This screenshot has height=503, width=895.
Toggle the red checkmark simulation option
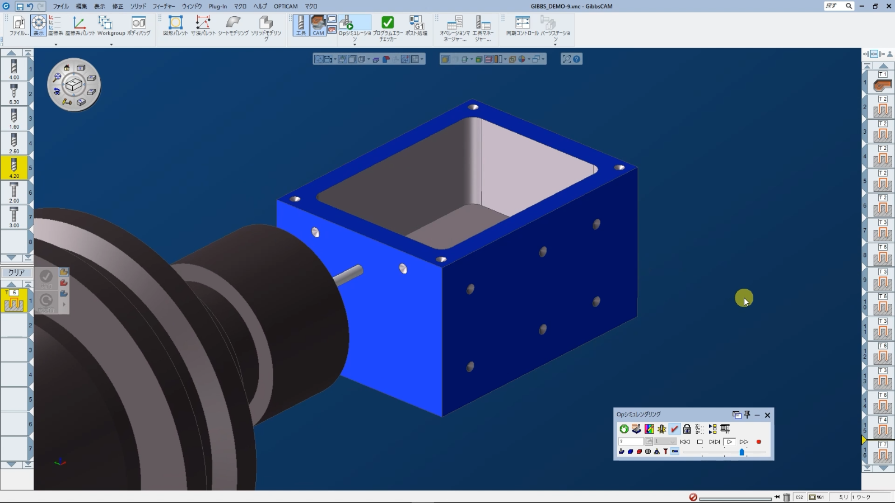pos(674,429)
